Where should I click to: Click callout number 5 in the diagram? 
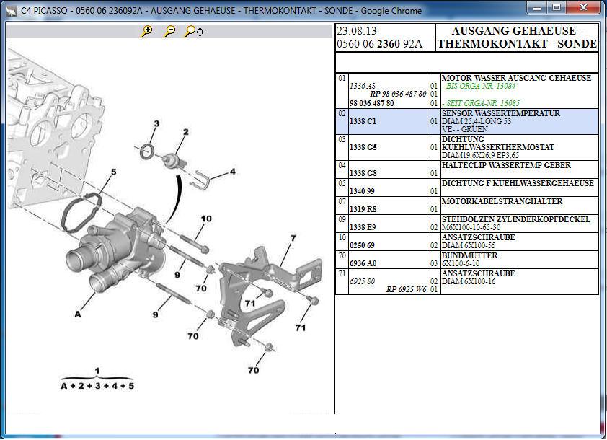[x=113, y=172]
